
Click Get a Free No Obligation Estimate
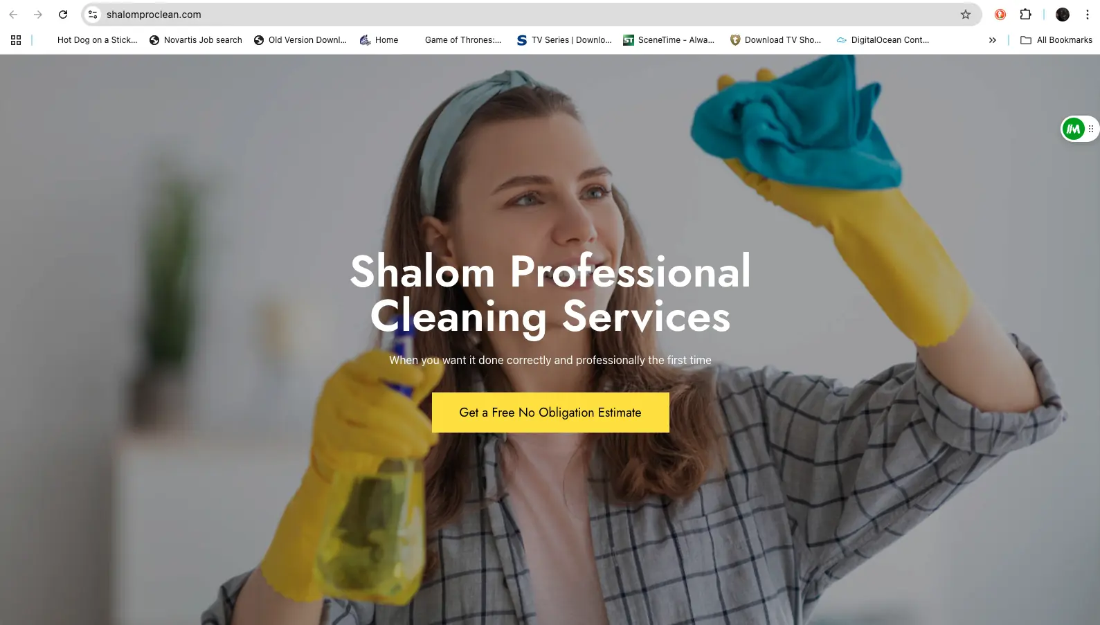(550, 413)
